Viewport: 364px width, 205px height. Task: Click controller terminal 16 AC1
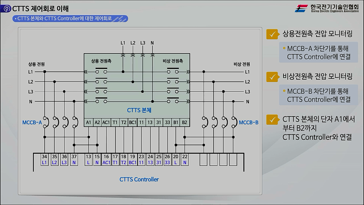[x=106, y=160]
